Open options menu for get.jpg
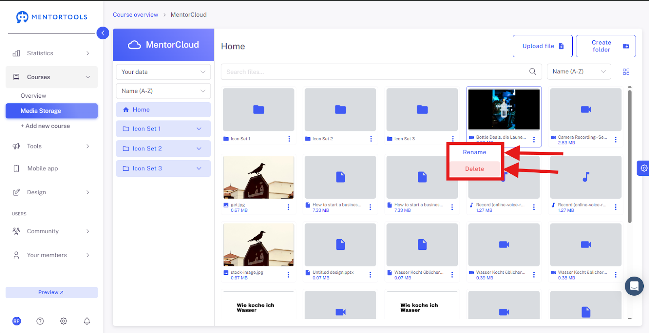This screenshot has width=649, height=333. point(288,207)
